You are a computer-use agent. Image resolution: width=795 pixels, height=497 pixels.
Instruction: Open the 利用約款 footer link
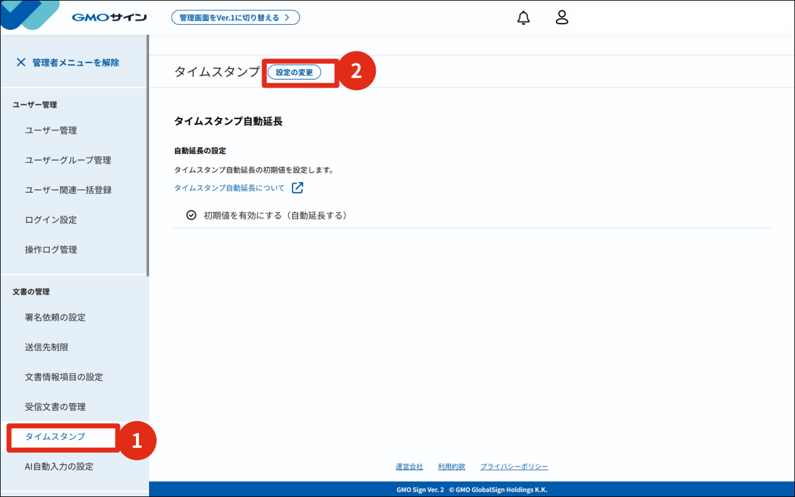click(452, 467)
